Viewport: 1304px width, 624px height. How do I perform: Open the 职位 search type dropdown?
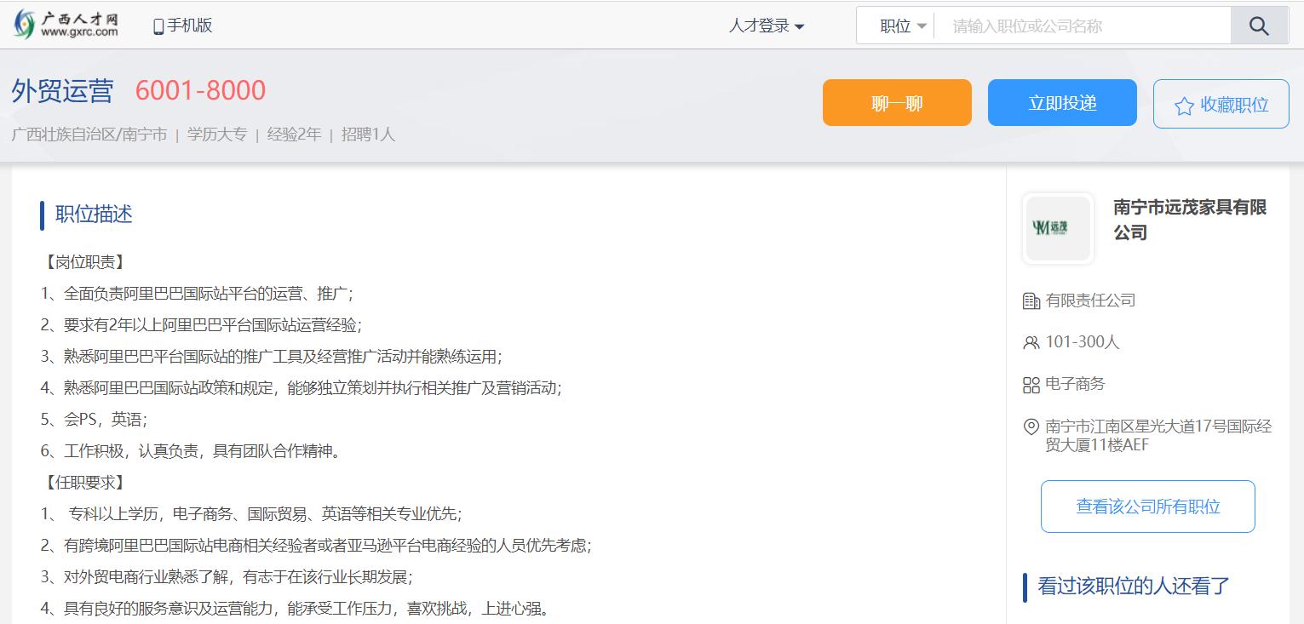pyautogui.click(x=902, y=26)
